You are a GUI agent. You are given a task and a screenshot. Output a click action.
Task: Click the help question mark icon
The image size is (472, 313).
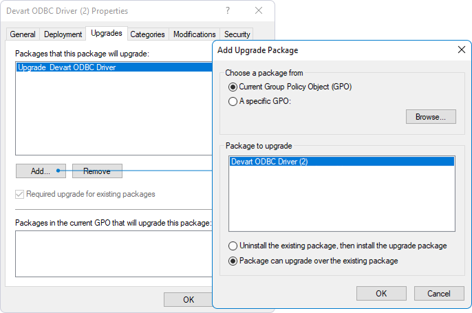pos(228,11)
